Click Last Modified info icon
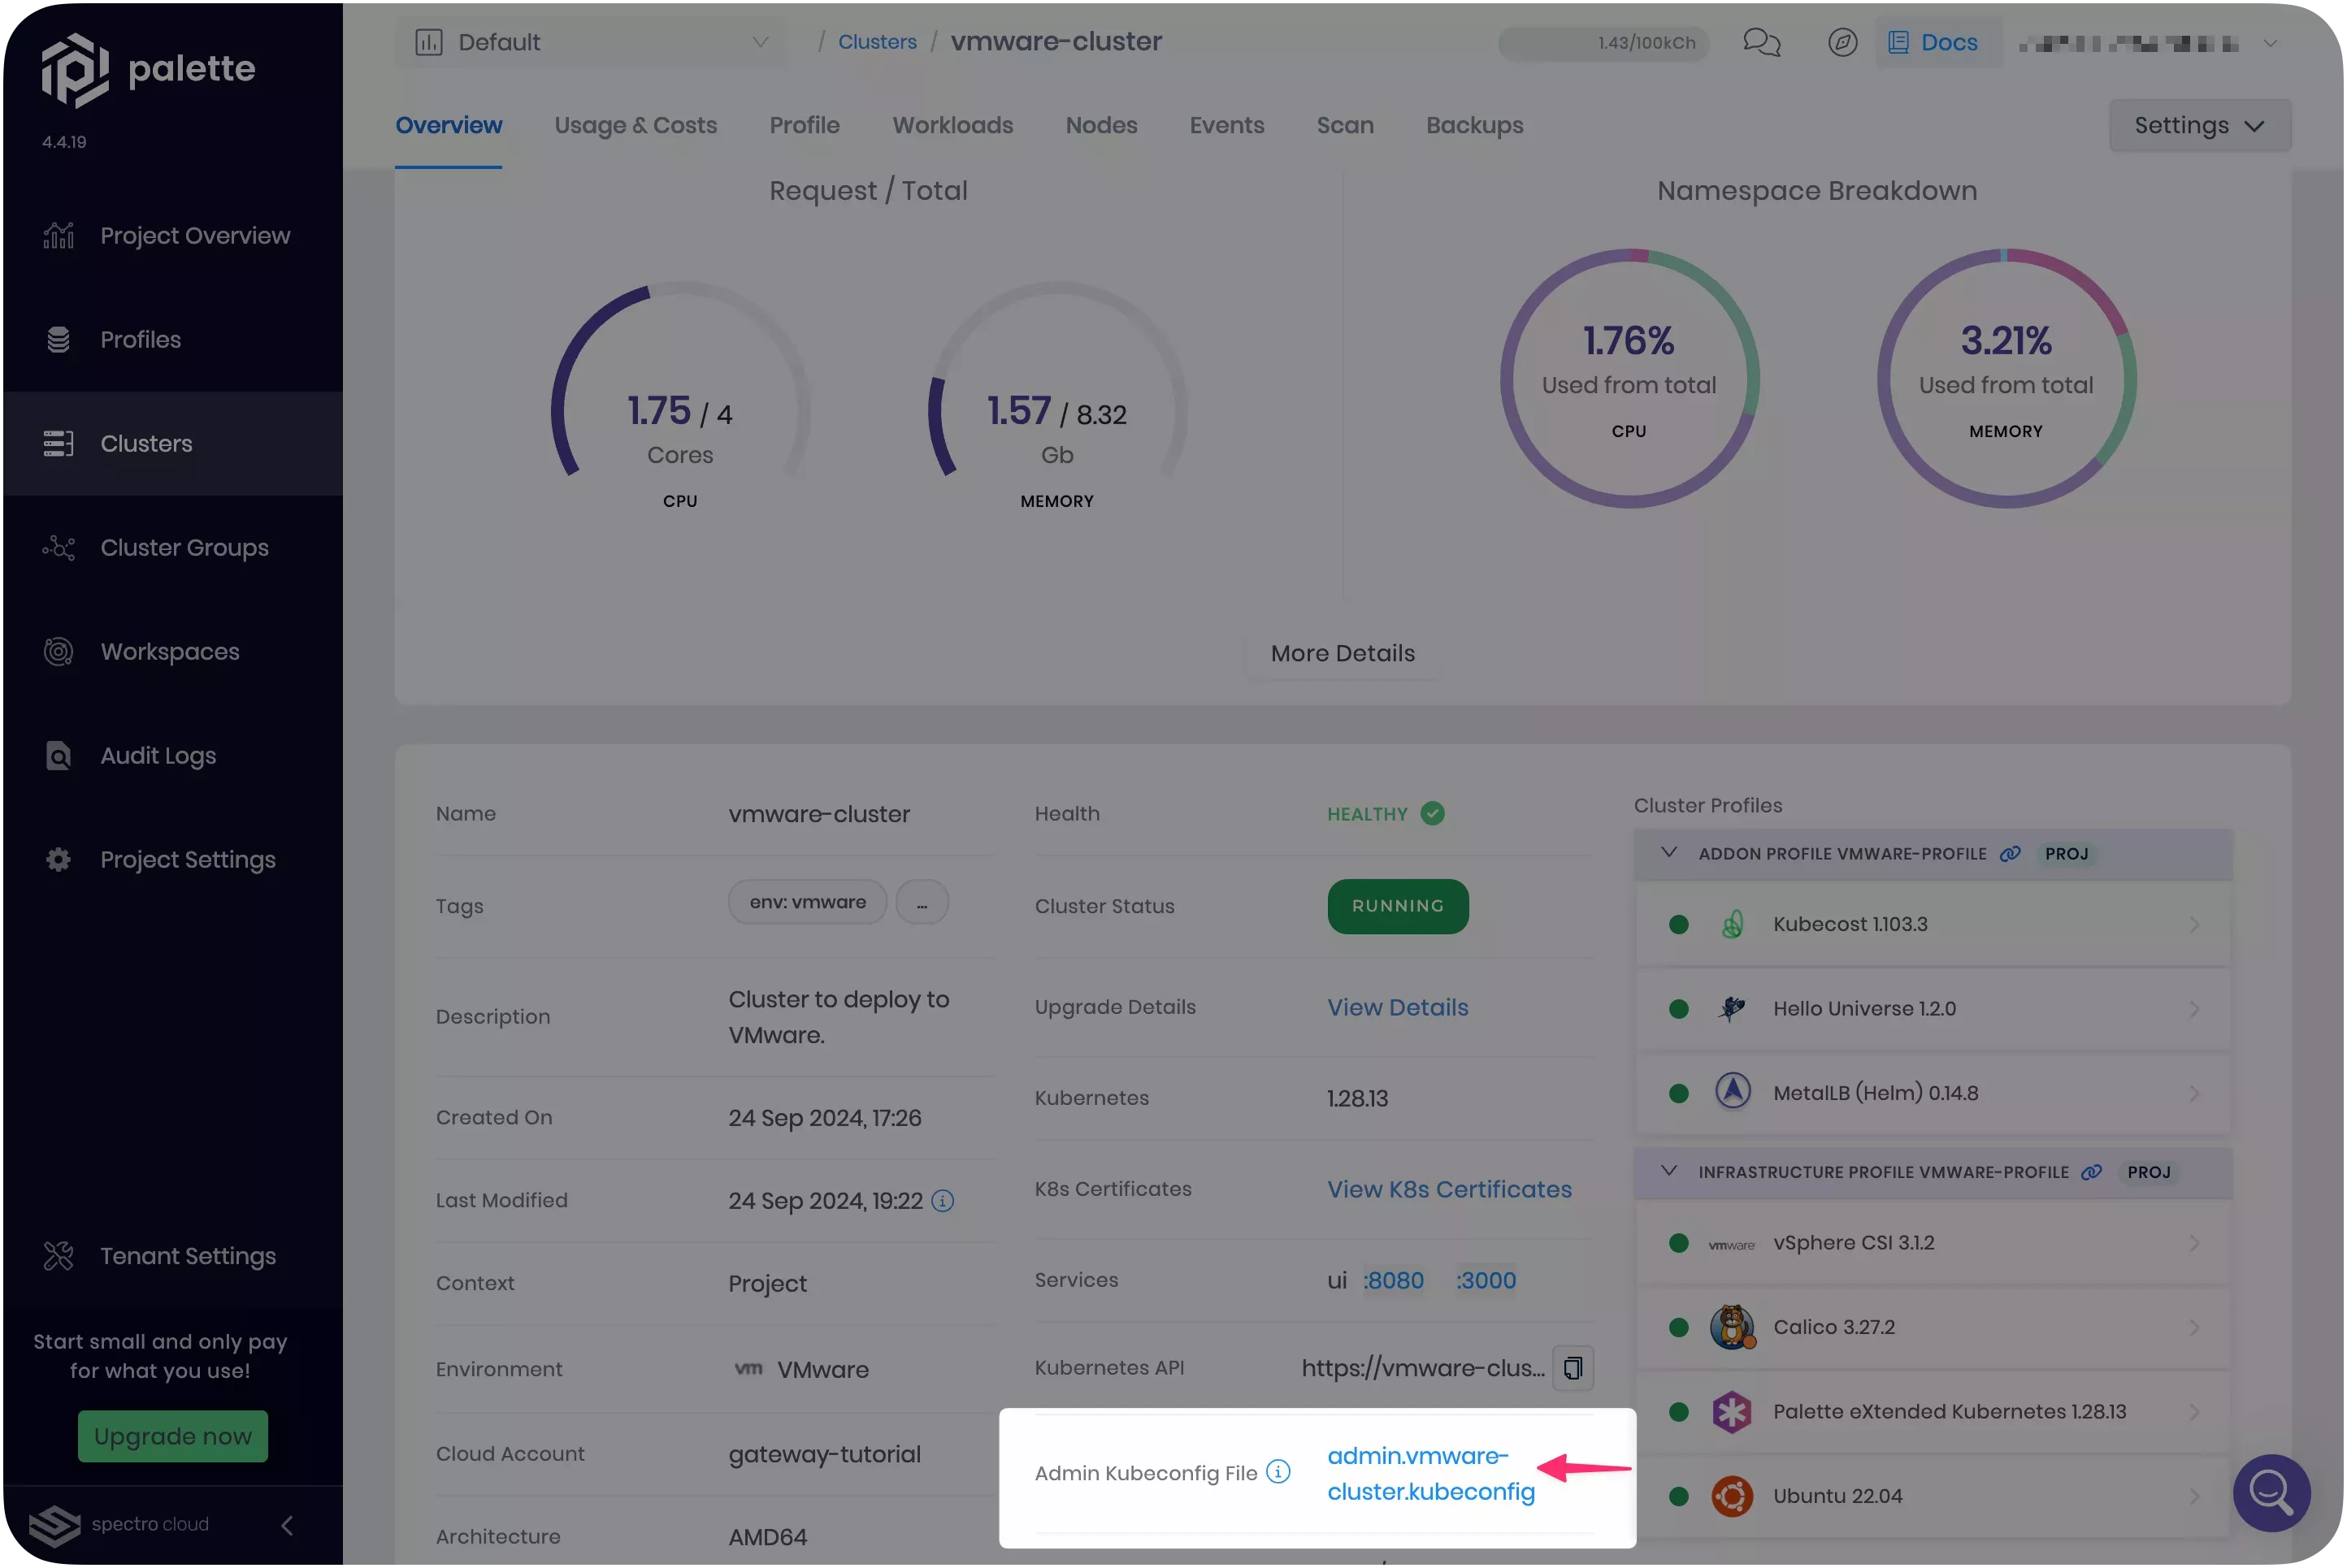2347x1568 pixels. pos(942,1200)
